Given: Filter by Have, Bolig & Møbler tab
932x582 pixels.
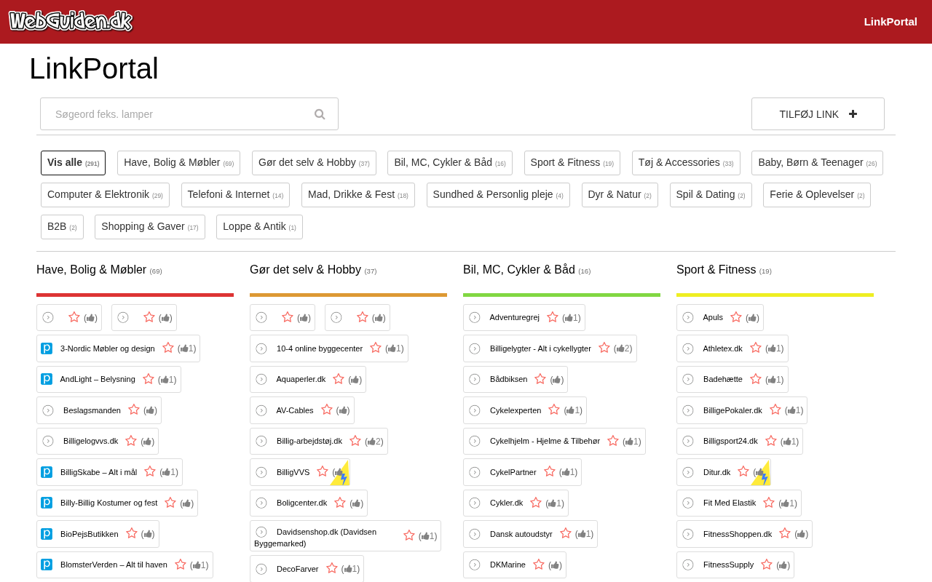Looking at the screenshot, I should (178, 163).
